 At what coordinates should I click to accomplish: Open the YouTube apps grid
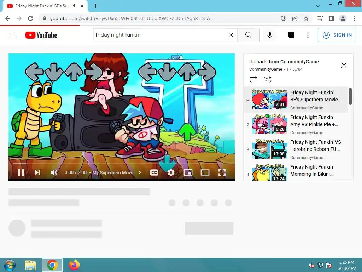291,35
